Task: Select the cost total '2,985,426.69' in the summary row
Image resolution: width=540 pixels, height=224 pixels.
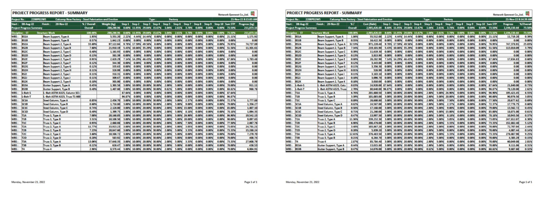Action: tap(373, 28)
